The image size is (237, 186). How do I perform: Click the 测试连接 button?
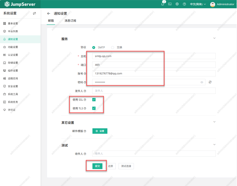[x=126, y=166]
